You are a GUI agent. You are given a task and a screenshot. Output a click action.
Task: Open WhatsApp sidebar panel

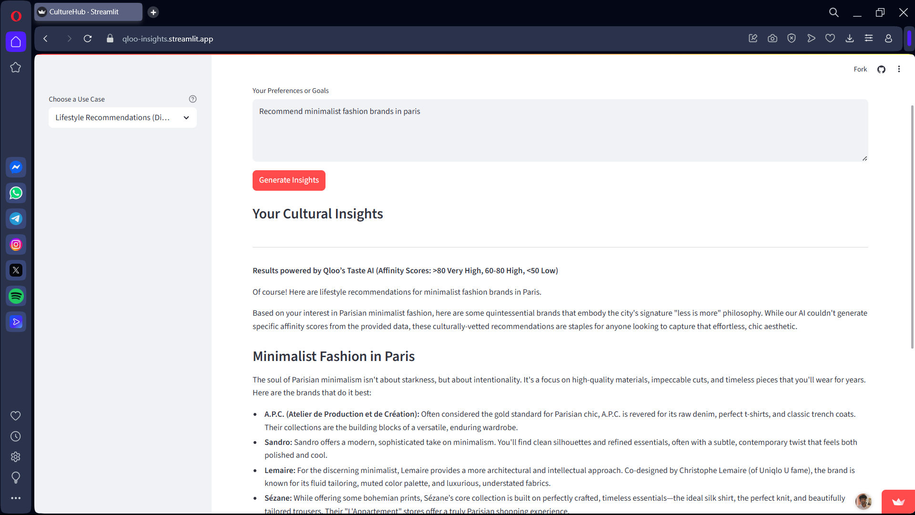pos(16,193)
